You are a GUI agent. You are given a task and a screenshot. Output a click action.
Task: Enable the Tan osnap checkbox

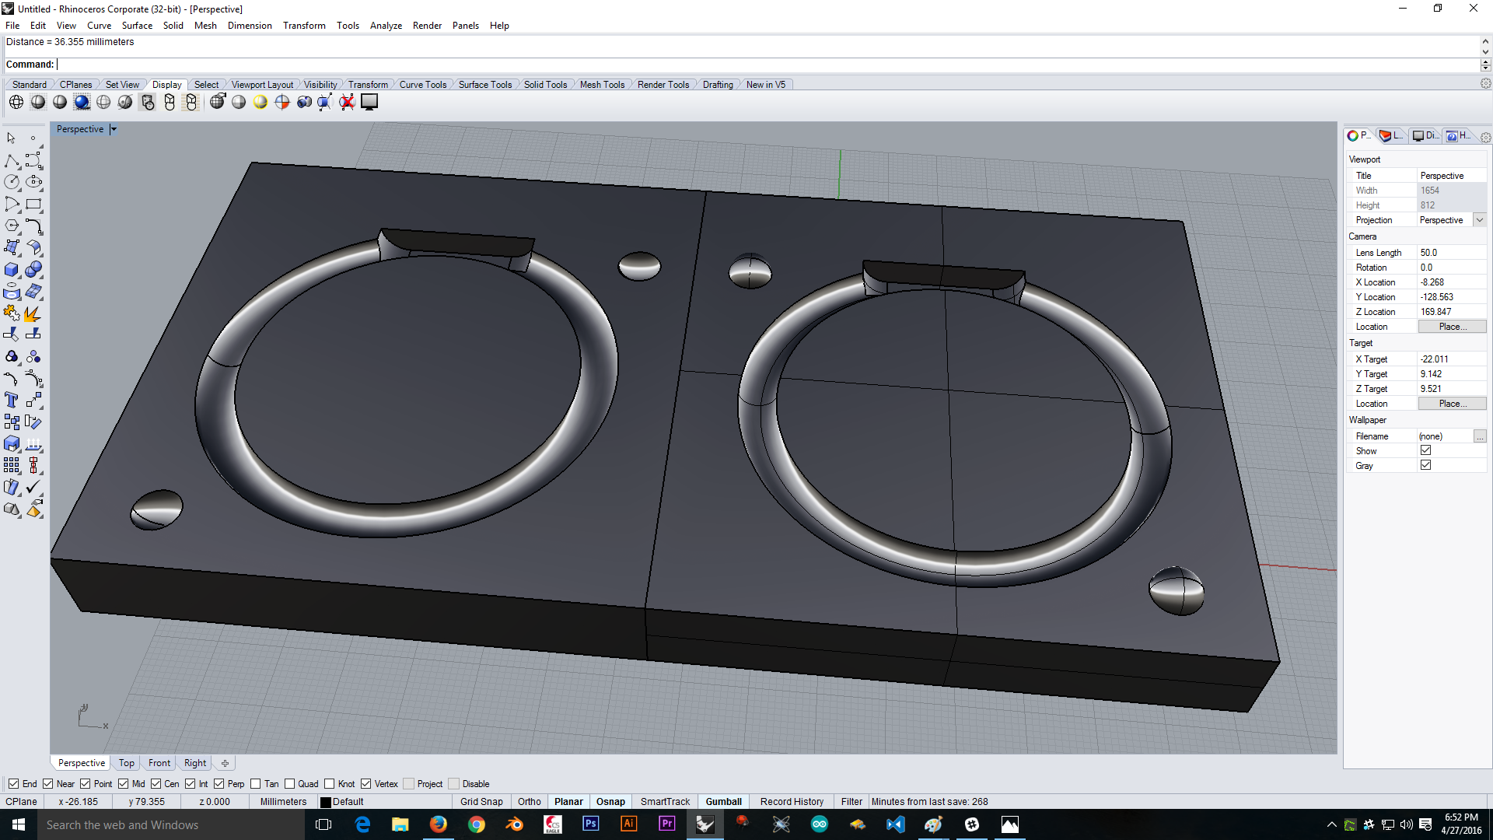(256, 784)
